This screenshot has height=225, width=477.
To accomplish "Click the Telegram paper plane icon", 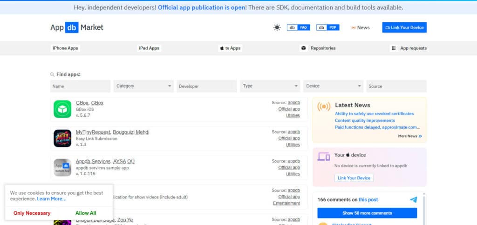I will [x=413, y=200].
